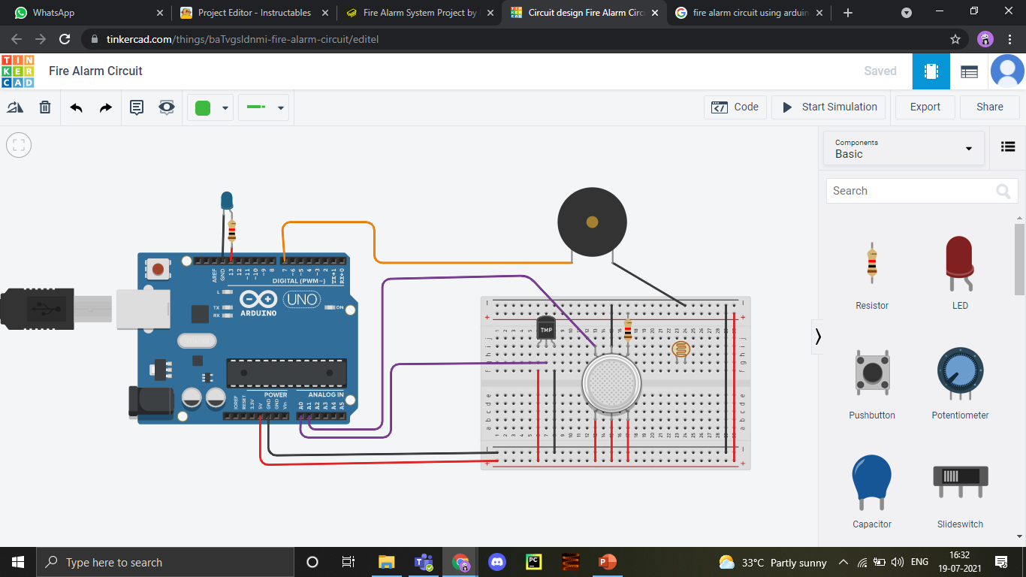Switch to fire alarm circuit Google search tab
This screenshot has width=1026, height=577.
750,13
